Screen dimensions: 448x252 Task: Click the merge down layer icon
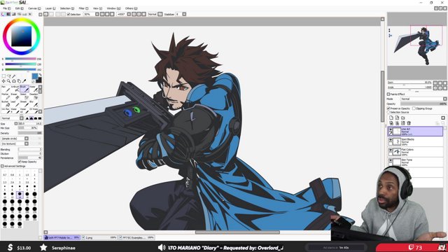pyautogui.click(x=397, y=123)
